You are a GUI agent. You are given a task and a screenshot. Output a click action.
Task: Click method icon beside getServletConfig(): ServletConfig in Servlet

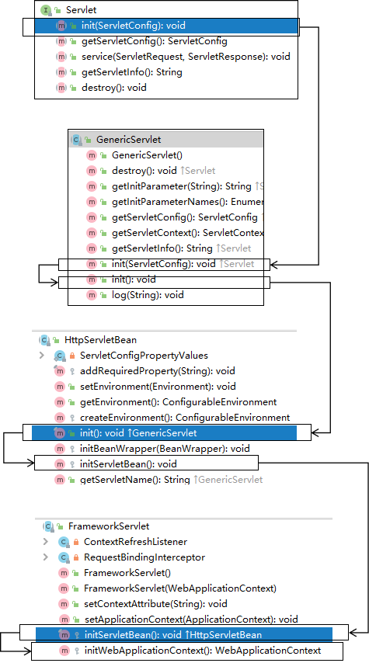click(61, 41)
